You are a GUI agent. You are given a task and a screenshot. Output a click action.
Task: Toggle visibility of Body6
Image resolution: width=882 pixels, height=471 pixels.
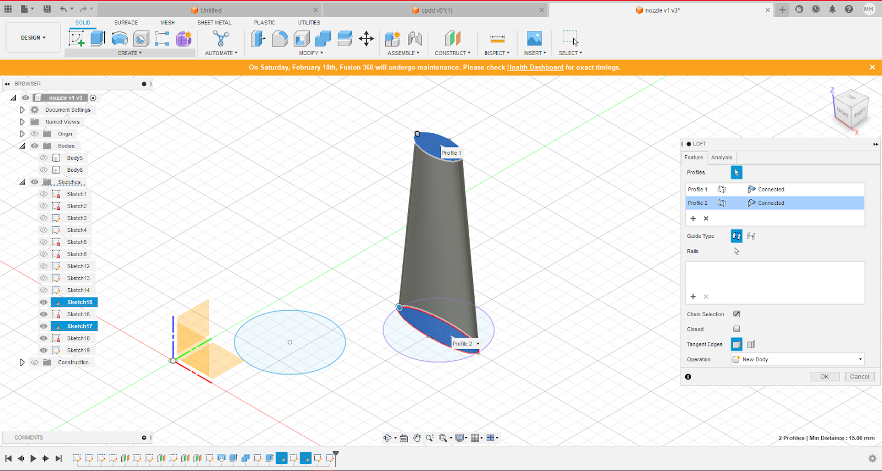click(x=44, y=170)
